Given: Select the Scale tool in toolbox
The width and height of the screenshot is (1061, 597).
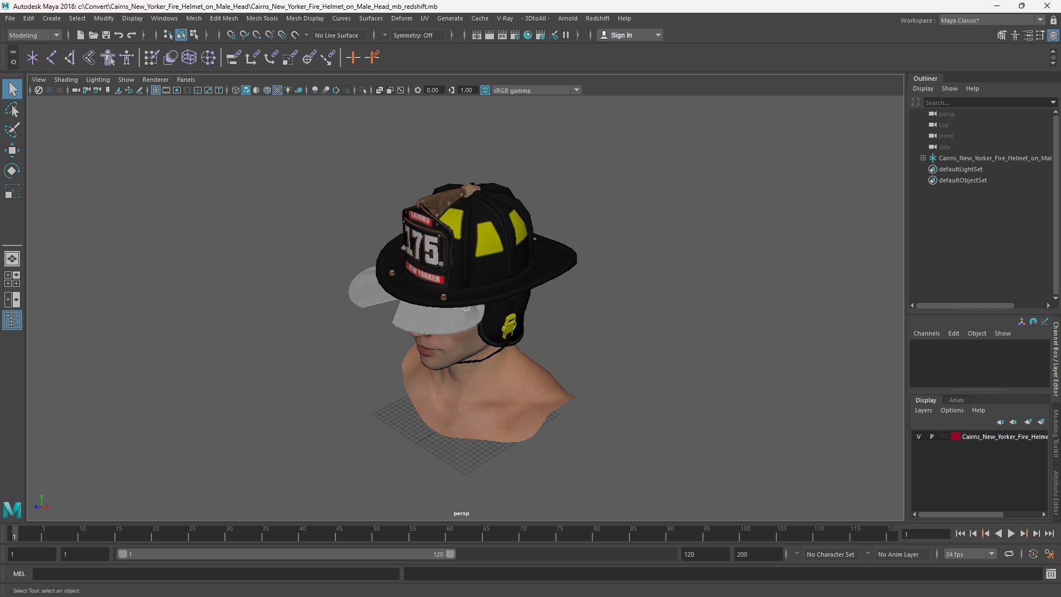Looking at the screenshot, I should pyautogui.click(x=12, y=191).
